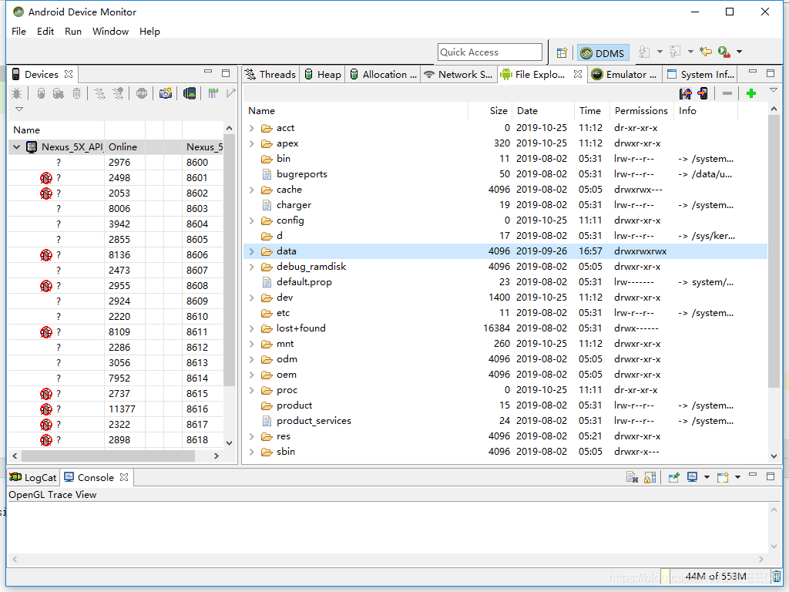
Task: Select the process row with port 8616
Action: click(x=116, y=409)
